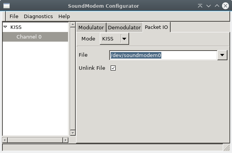Open the Help menu
The width and height of the screenshot is (232, 153).
(x=64, y=16)
